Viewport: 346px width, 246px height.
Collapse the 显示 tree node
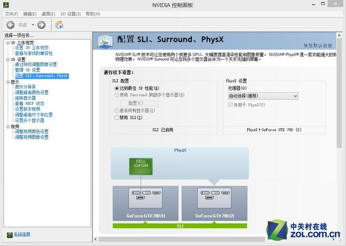[8, 82]
